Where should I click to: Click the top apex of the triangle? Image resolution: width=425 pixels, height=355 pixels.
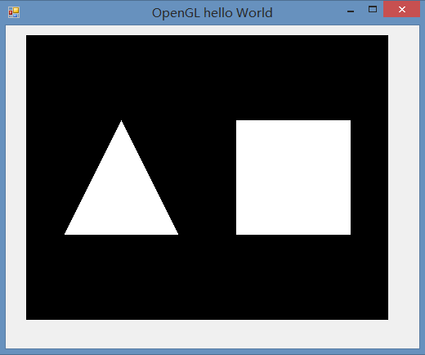(x=121, y=121)
